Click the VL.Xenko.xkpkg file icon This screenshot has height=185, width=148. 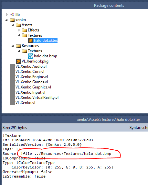(x=18, y=61)
